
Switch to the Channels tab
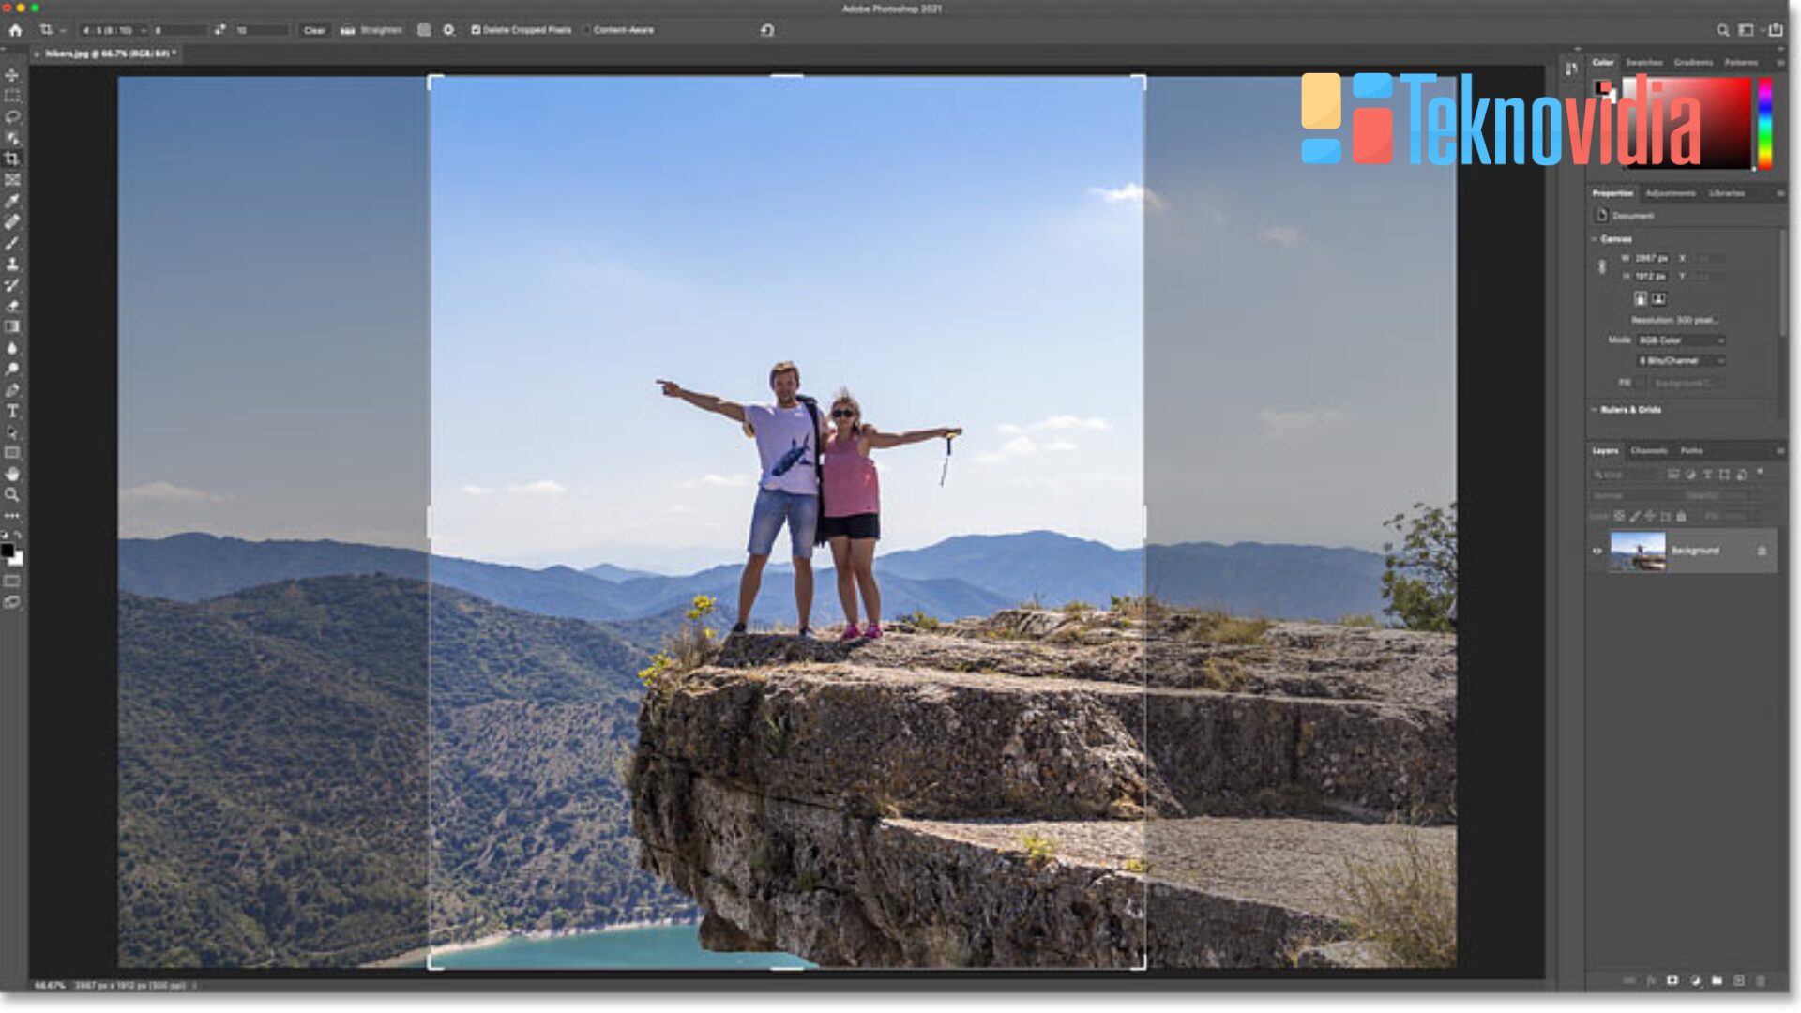1648,451
